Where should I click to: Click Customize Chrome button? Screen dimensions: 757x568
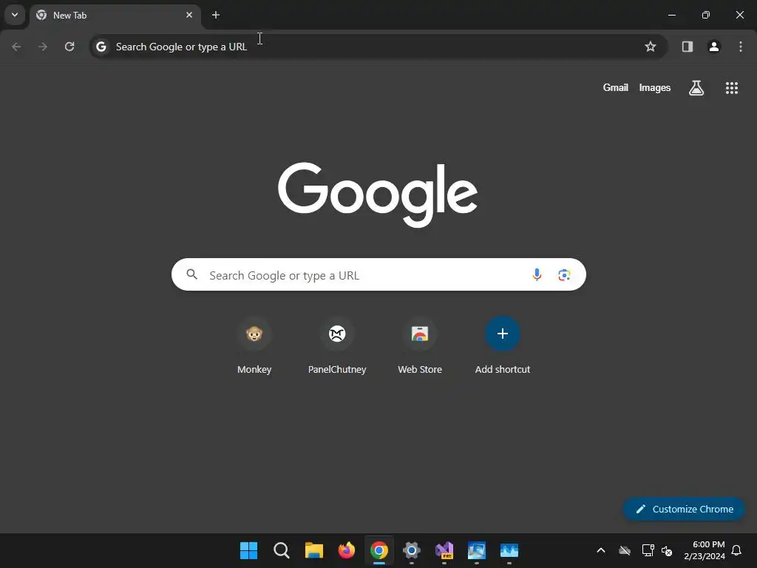click(684, 509)
